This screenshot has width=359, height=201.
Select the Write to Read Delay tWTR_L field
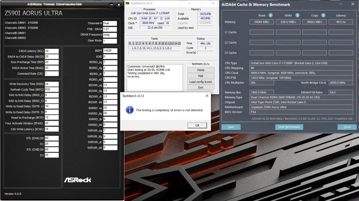click(51, 106)
